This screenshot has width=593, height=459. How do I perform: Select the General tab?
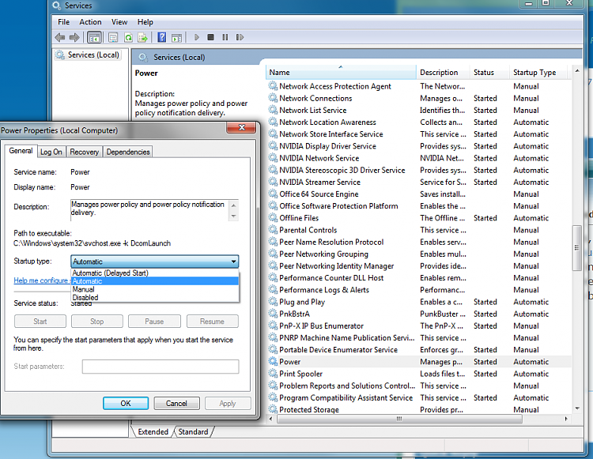click(21, 150)
